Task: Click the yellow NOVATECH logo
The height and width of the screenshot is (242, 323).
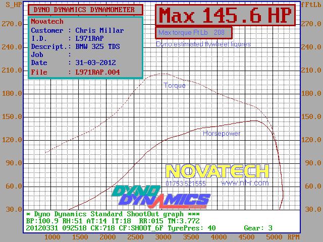Action: [x=218, y=171]
